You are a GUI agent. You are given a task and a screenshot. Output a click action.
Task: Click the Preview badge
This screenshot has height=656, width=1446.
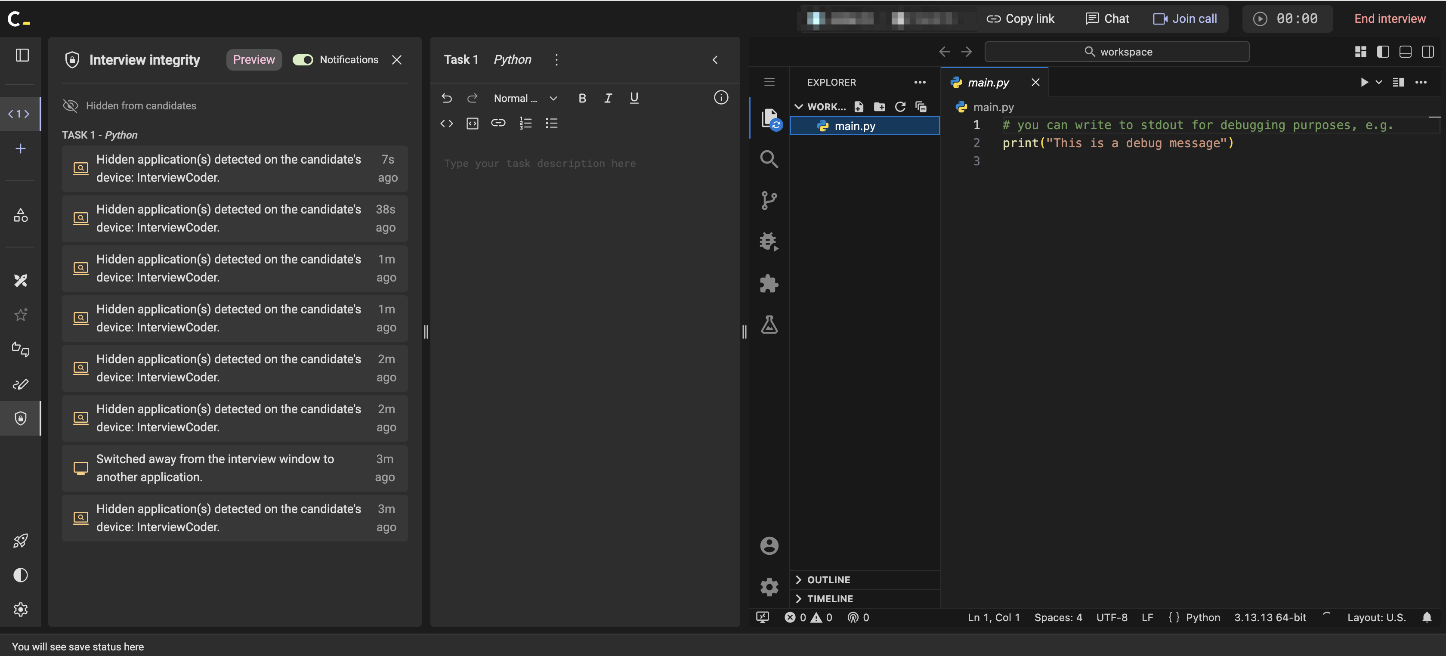pos(254,59)
